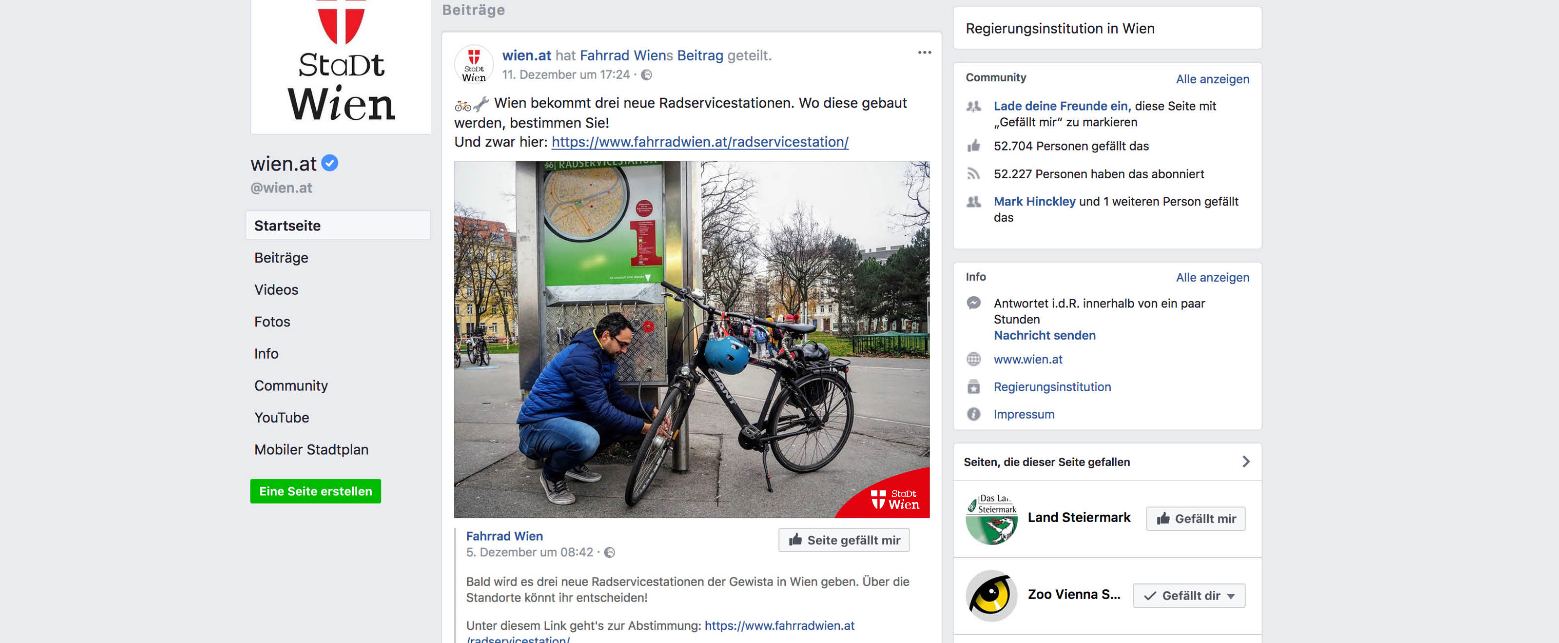Click the @wien.at handle text
Viewport: 1559px width, 643px height.
tap(281, 188)
